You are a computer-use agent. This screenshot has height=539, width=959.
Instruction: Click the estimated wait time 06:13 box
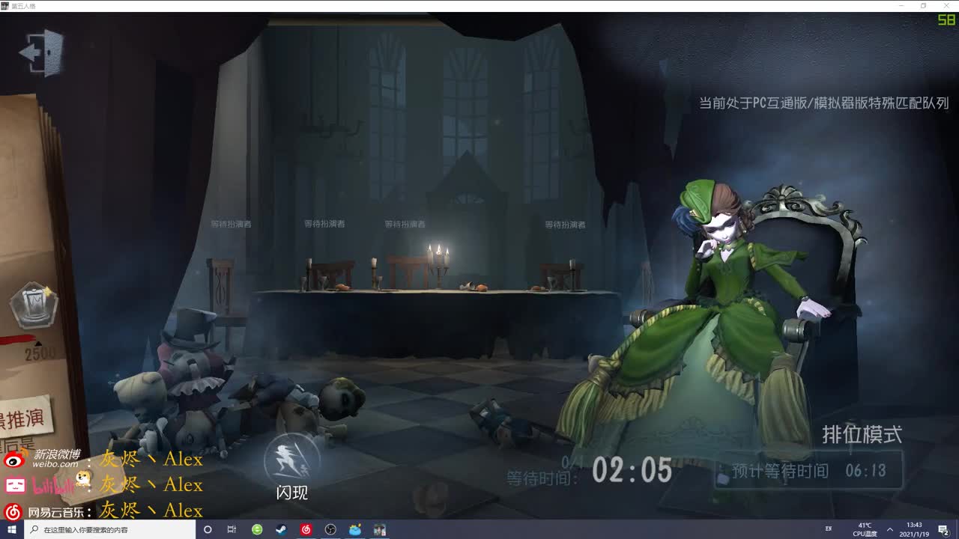point(808,471)
